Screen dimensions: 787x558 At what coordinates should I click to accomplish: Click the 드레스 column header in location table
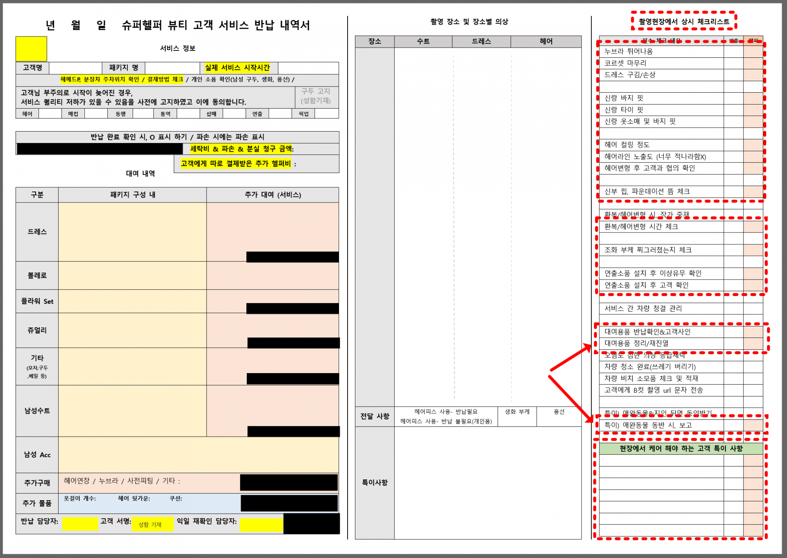pyautogui.click(x=481, y=41)
